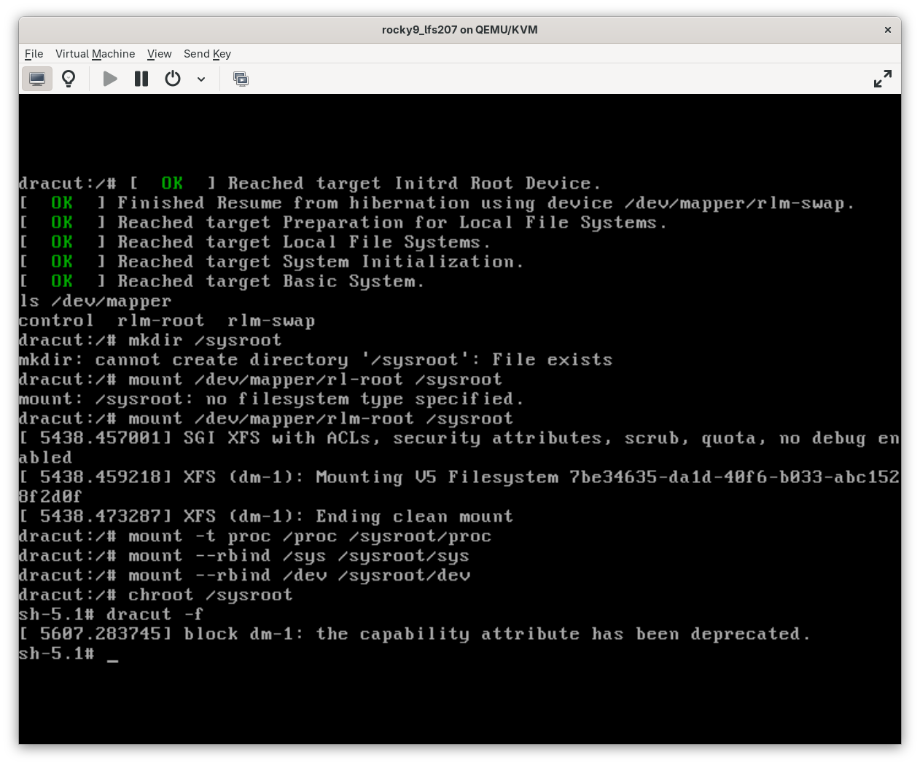Shut down the VM with power icon
The image size is (920, 765).
pyautogui.click(x=173, y=79)
